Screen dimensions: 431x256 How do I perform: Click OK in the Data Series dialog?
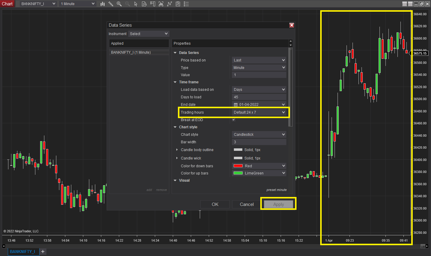pos(215,204)
